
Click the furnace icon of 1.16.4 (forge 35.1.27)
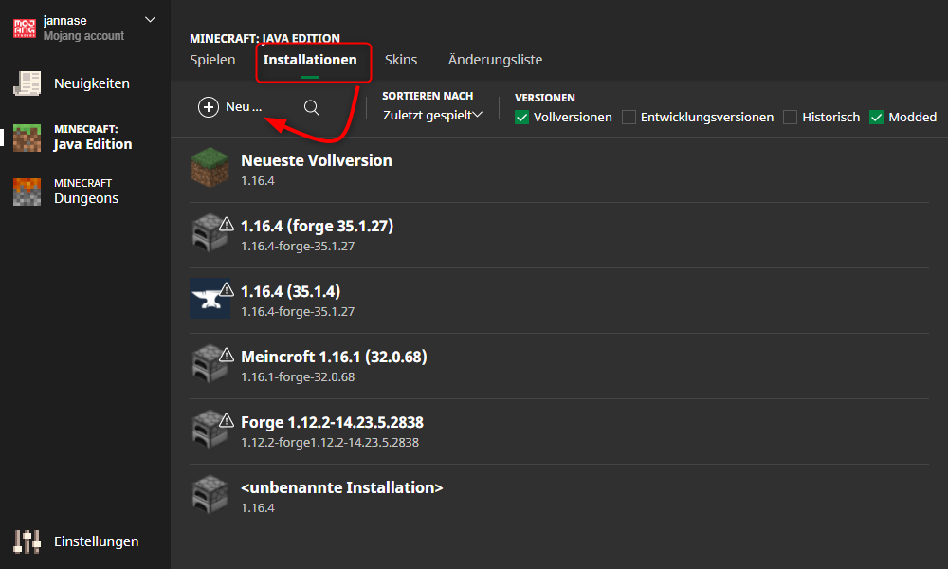[210, 233]
